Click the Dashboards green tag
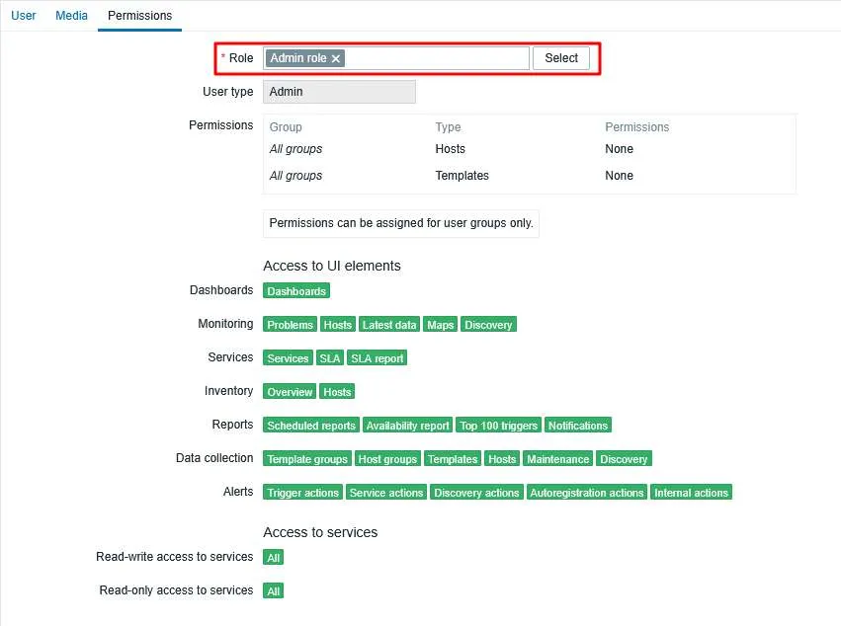The image size is (841, 626). [x=296, y=291]
